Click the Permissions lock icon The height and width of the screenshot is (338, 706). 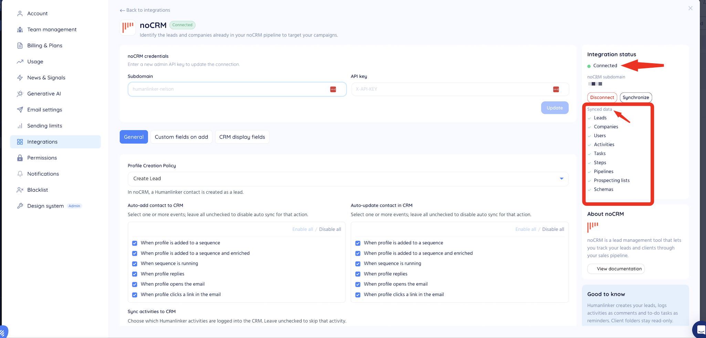coord(20,158)
